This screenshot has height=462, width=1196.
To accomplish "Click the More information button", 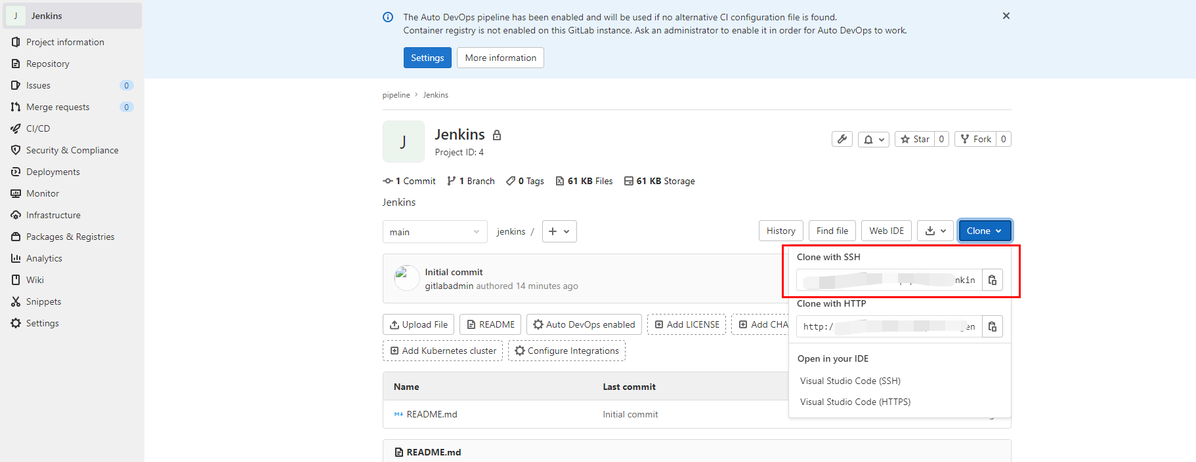I will pyautogui.click(x=500, y=58).
